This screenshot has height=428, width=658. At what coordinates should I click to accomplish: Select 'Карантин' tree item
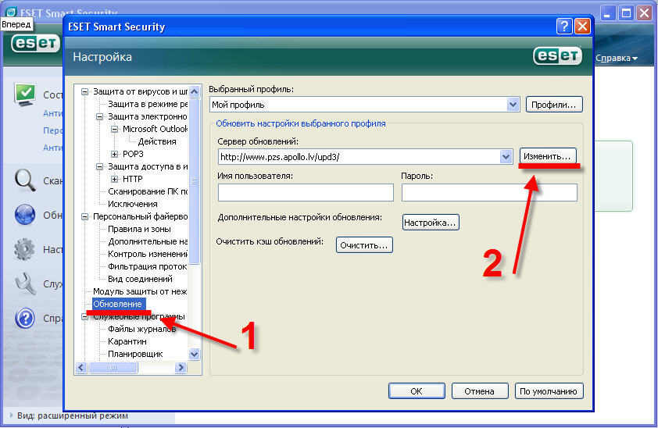[x=127, y=341]
